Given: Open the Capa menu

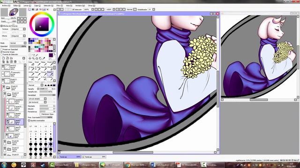Looking at the screenshot, I should [x=37, y=6].
